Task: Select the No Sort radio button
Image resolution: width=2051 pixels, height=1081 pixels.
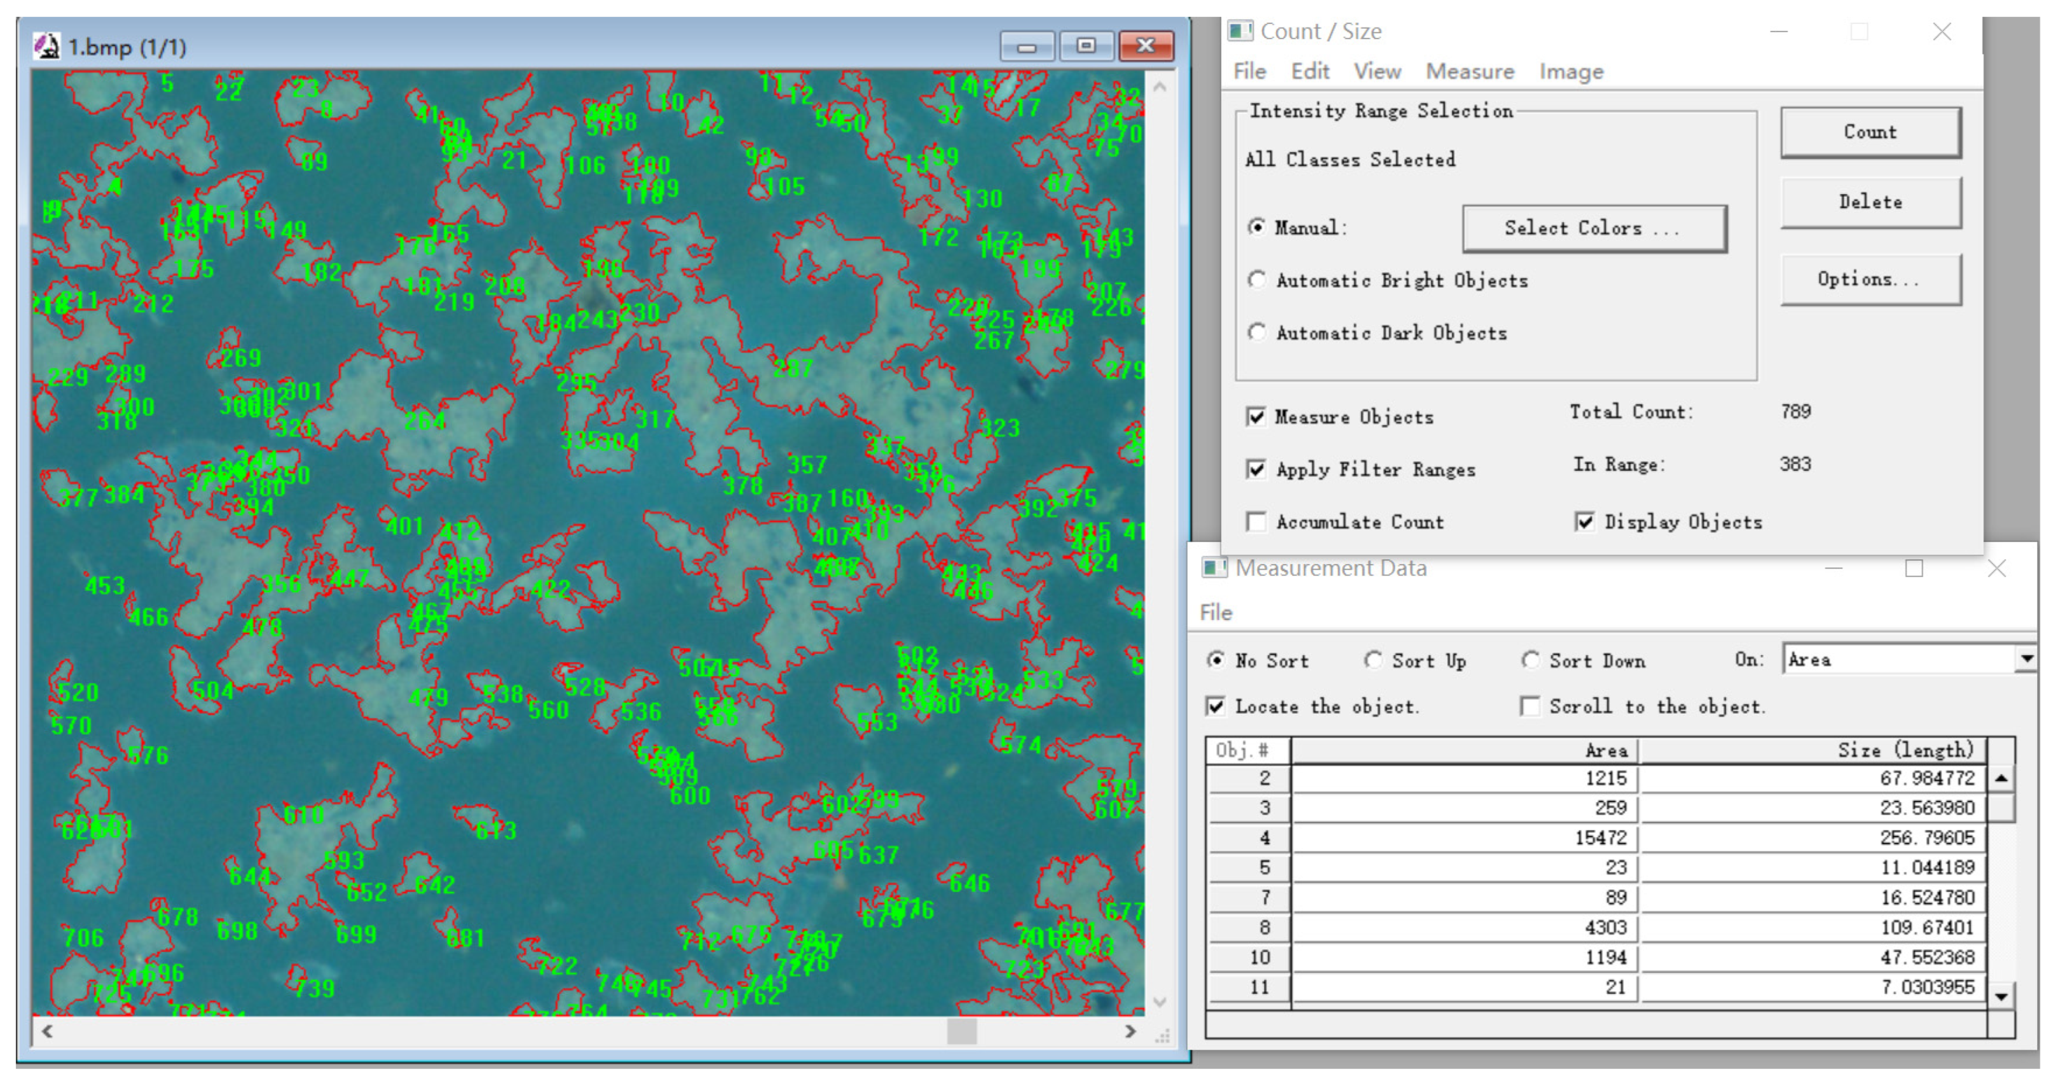Action: [x=1216, y=660]
